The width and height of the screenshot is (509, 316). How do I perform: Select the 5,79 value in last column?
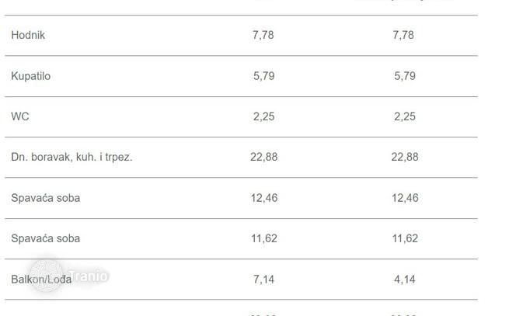coord(405,76)
